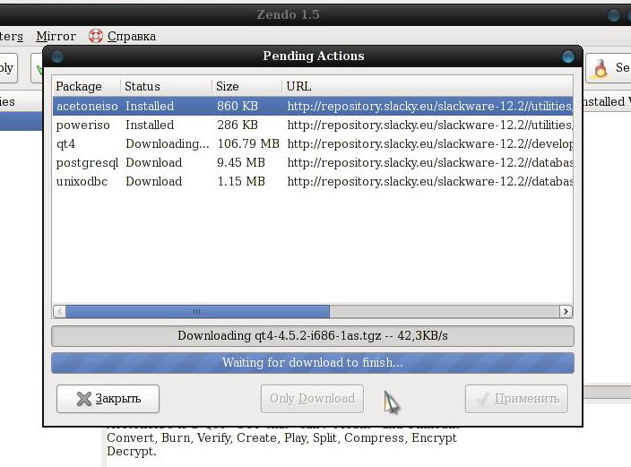Image resolution: width=631 pixels, height=467 pixels.
Task: Click the Pending Actions dialog left round button
Action: pyautogui.click(x=57, y=56)
